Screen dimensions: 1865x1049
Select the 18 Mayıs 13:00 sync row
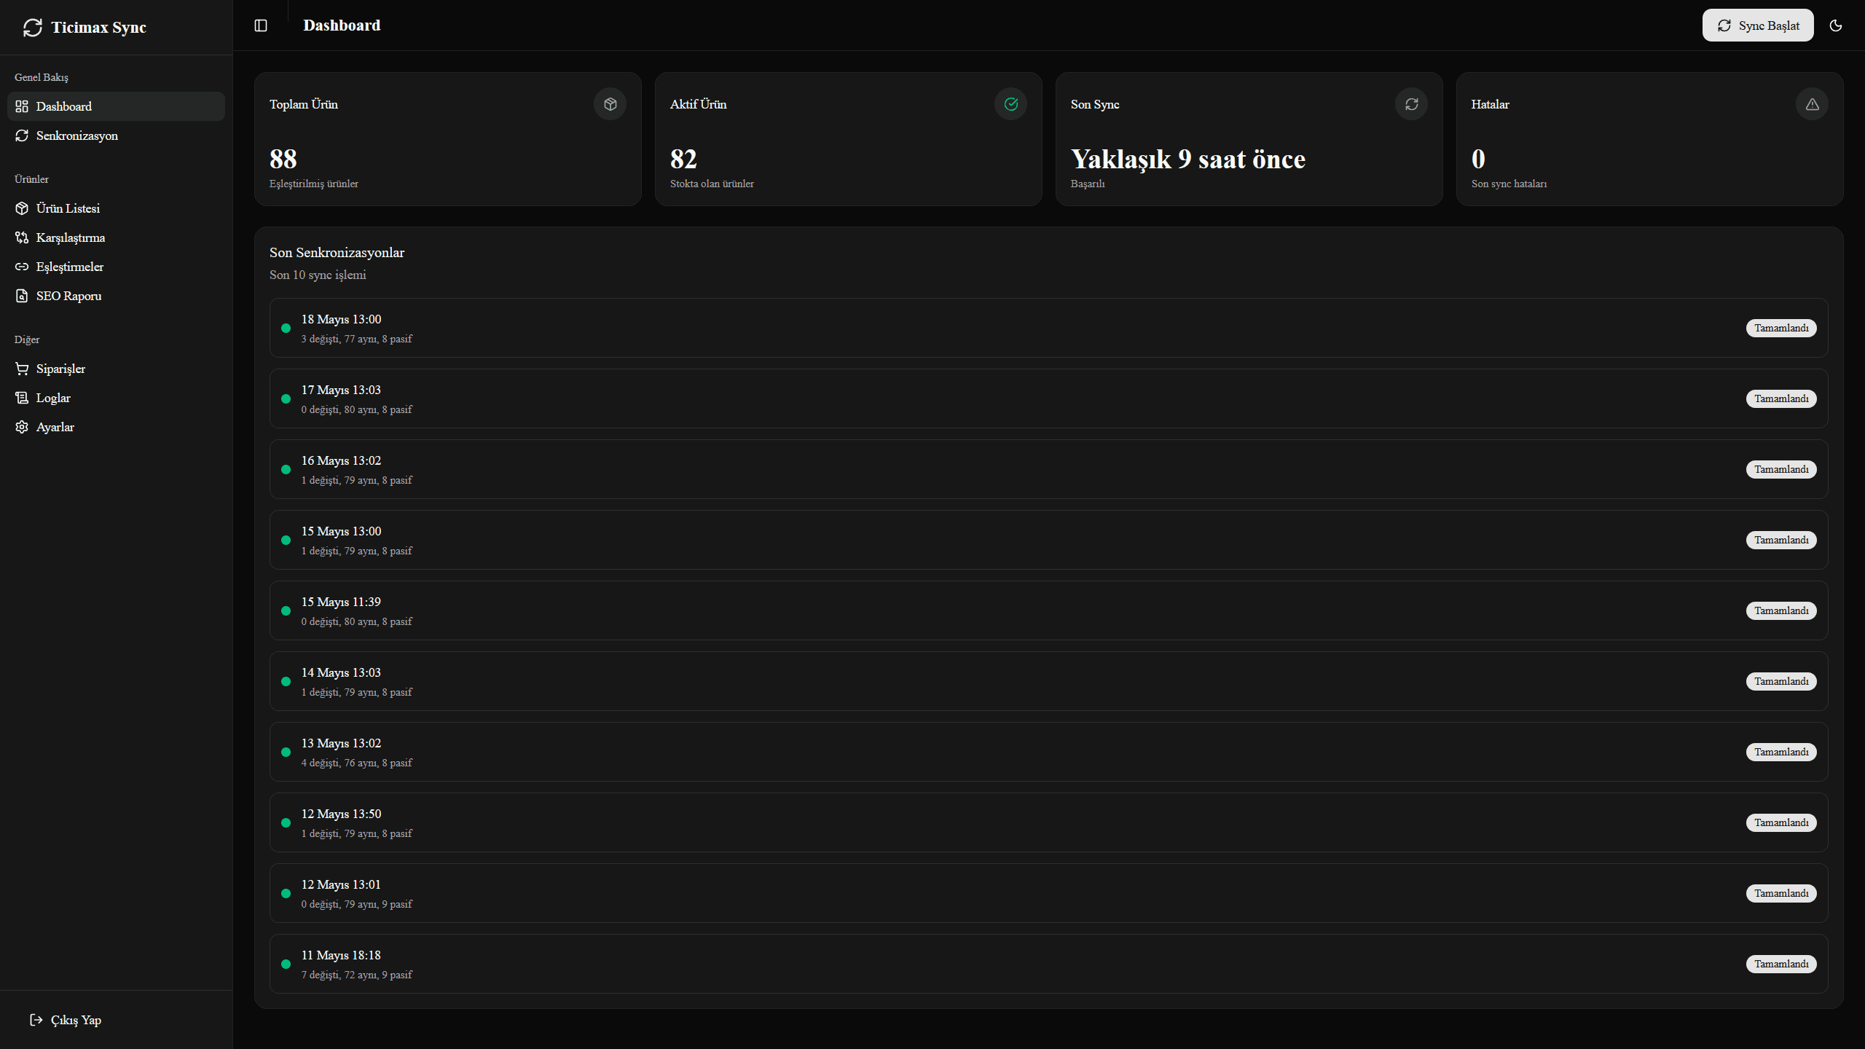[1049, 328]
